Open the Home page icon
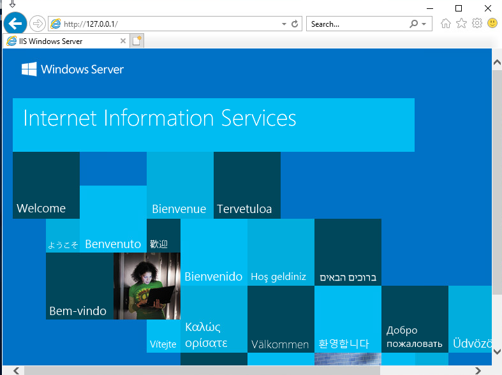Viewport: 502px width, 375px height. click(x=446, y=24)
